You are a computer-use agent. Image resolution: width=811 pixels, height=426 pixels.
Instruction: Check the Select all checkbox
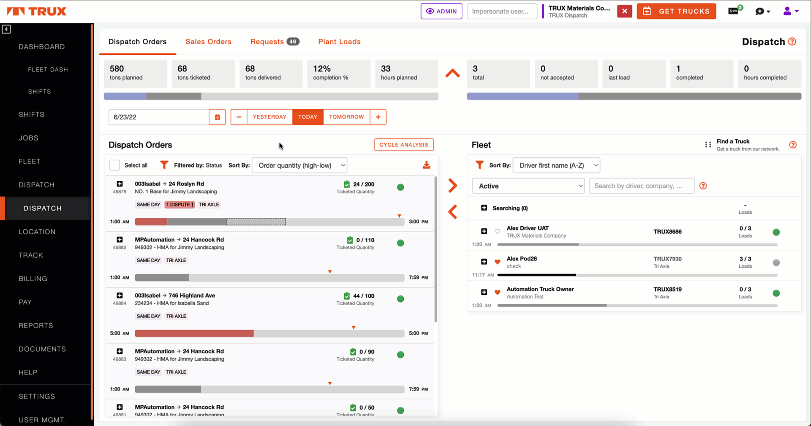click(114, 165)
